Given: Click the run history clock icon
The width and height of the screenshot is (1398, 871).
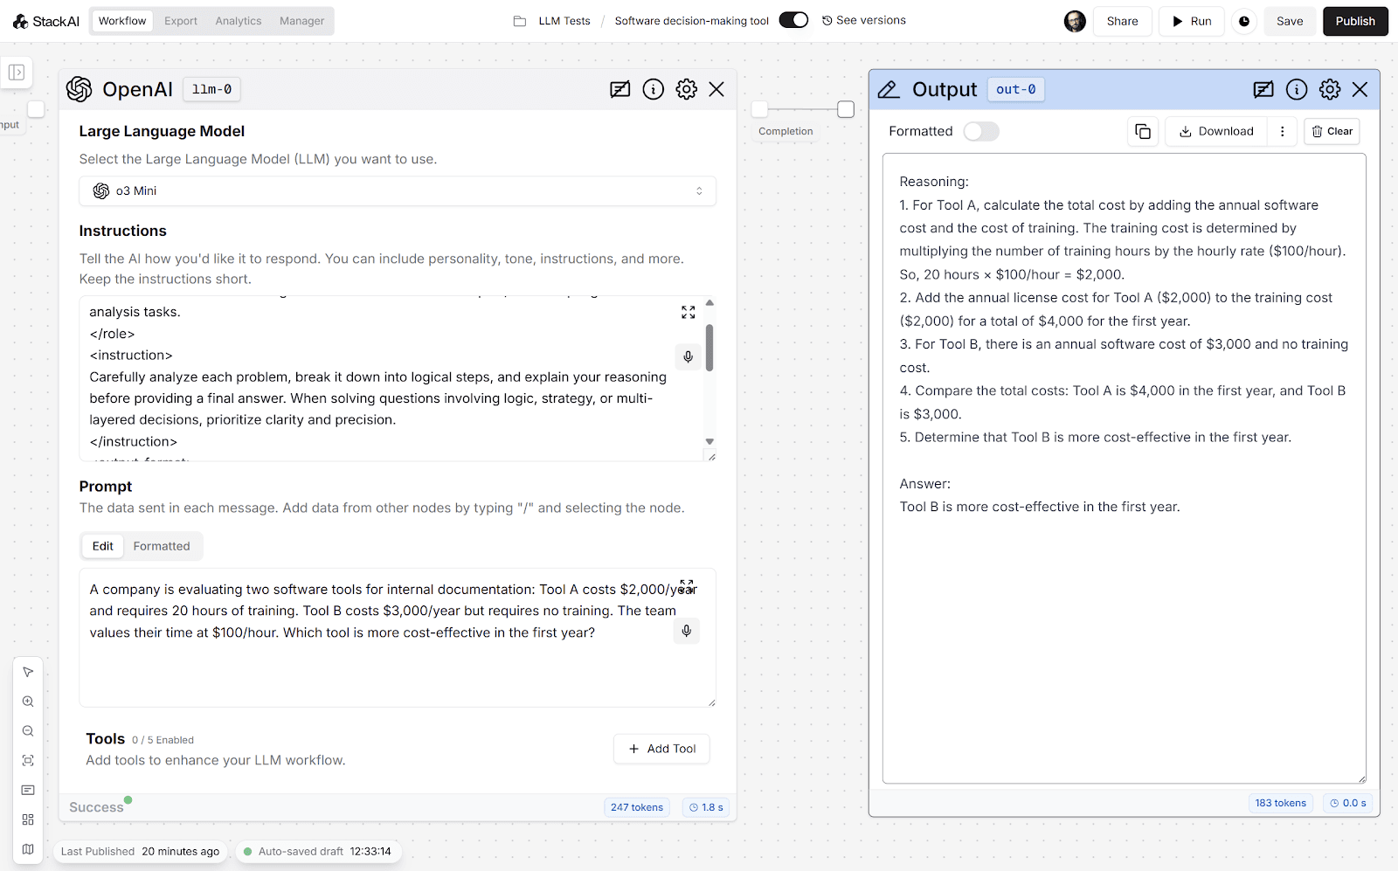Looking at the screenshot, I should pos(1244,21).
